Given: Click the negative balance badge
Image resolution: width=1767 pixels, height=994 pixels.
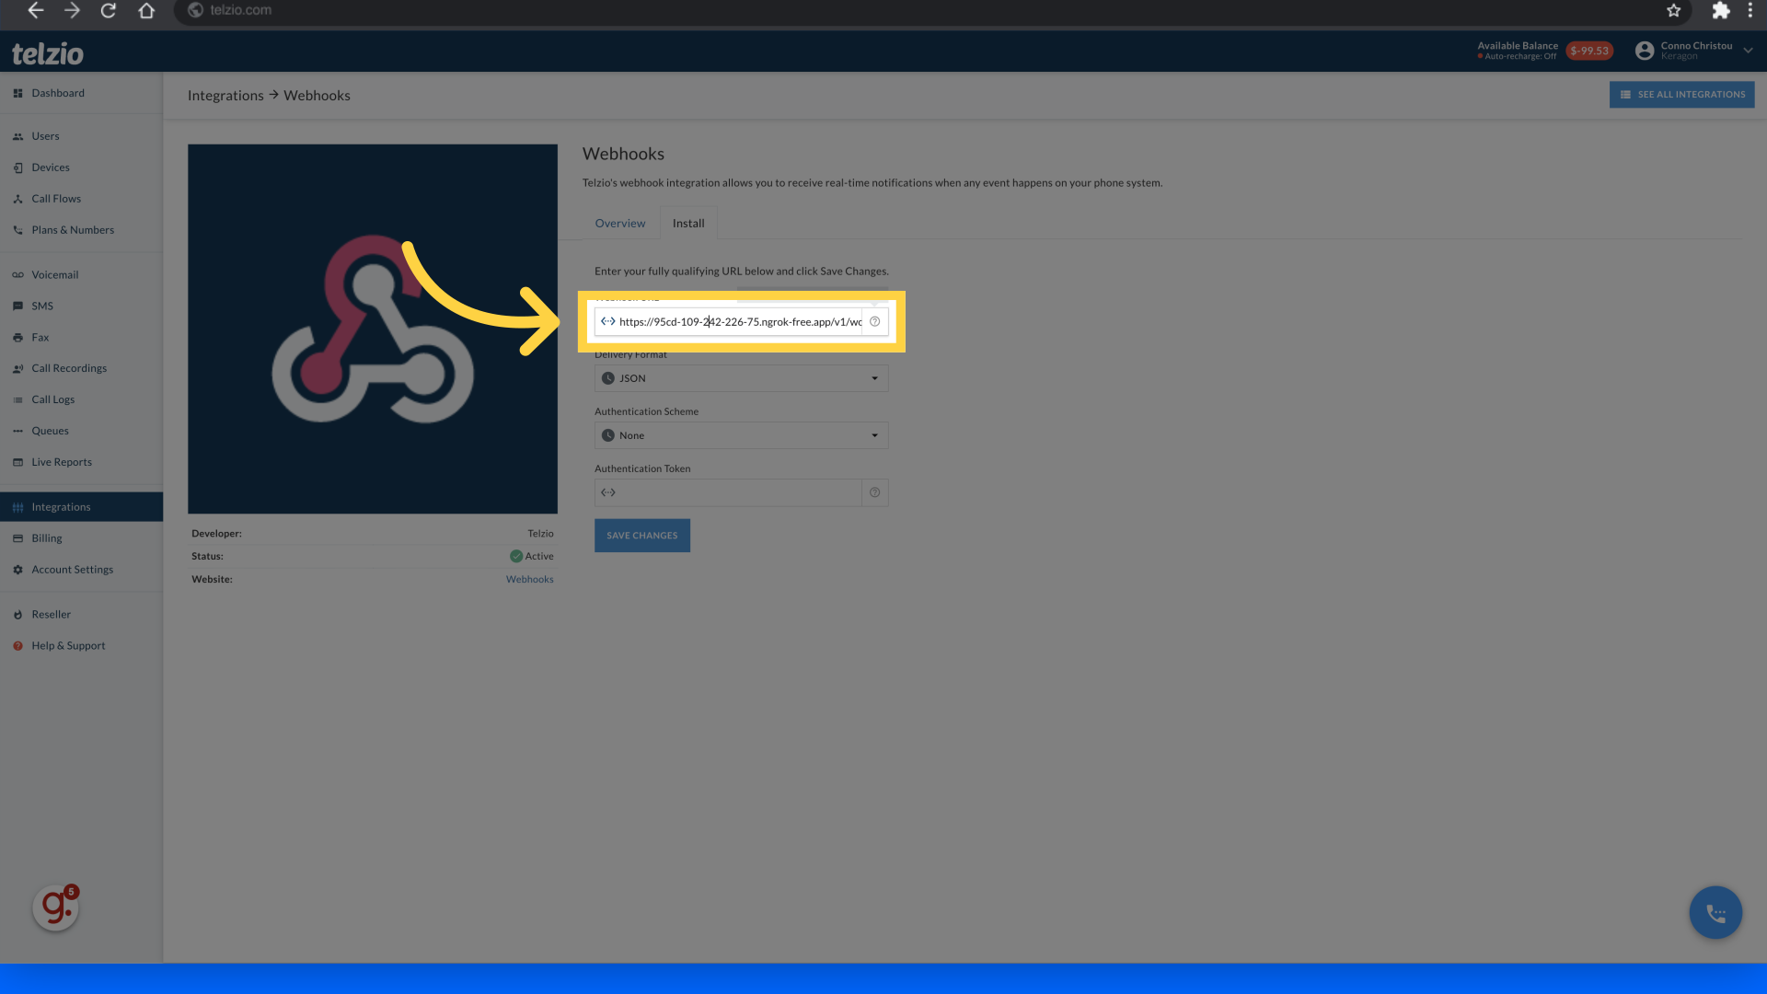Looking at the screenshot, I should tap(1589, 51).
